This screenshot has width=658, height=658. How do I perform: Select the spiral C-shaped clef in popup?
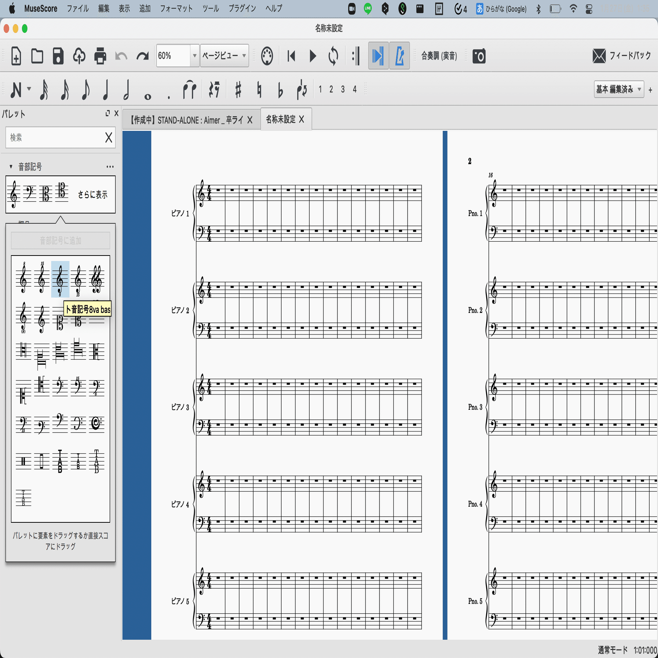click(97, 423)
